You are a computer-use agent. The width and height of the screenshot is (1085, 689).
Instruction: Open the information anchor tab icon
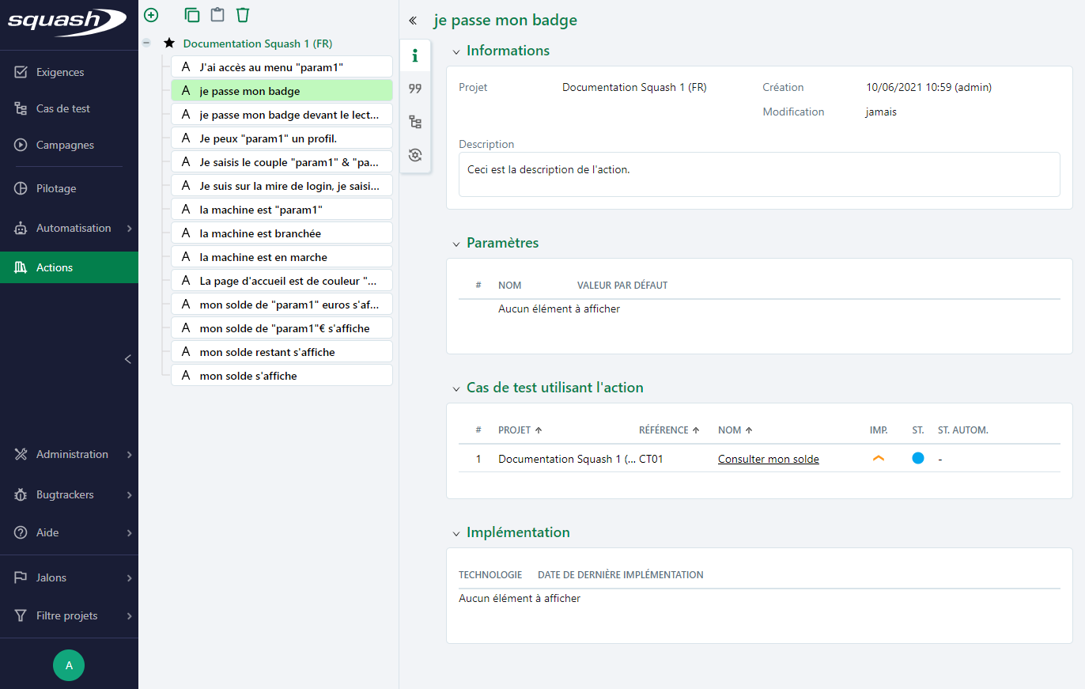click(x=415, y=55)
